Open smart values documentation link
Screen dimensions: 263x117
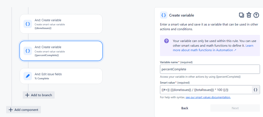click(208, 97)
